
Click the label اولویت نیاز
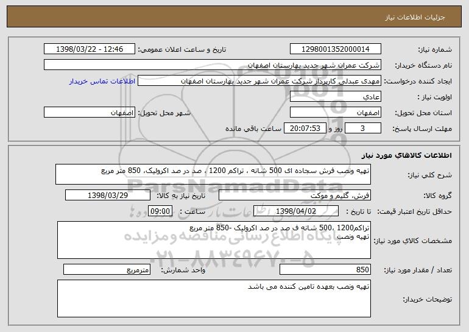click(x=435, y=97)
